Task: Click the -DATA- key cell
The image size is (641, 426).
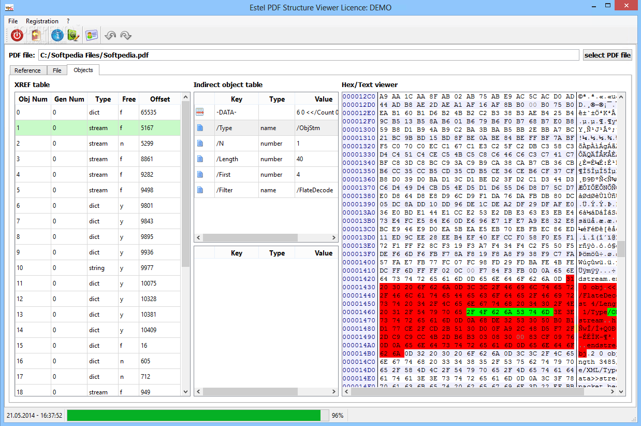Action: coord(236,112)
